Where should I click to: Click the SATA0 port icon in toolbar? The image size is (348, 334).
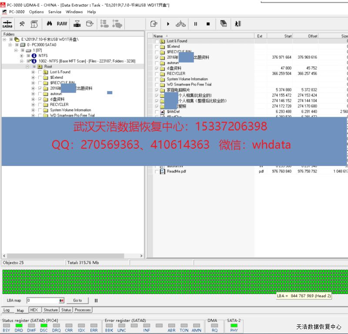click(x=7, y=23)
